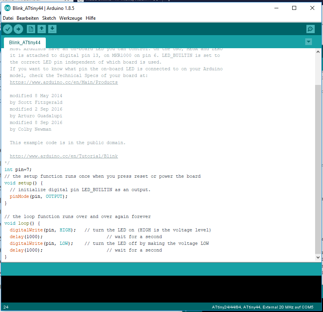Screen dimensions: 323x312
Task: Follow the arduino.cc/en/Tutorial/Blink link
Action: [x=64, y=156]
